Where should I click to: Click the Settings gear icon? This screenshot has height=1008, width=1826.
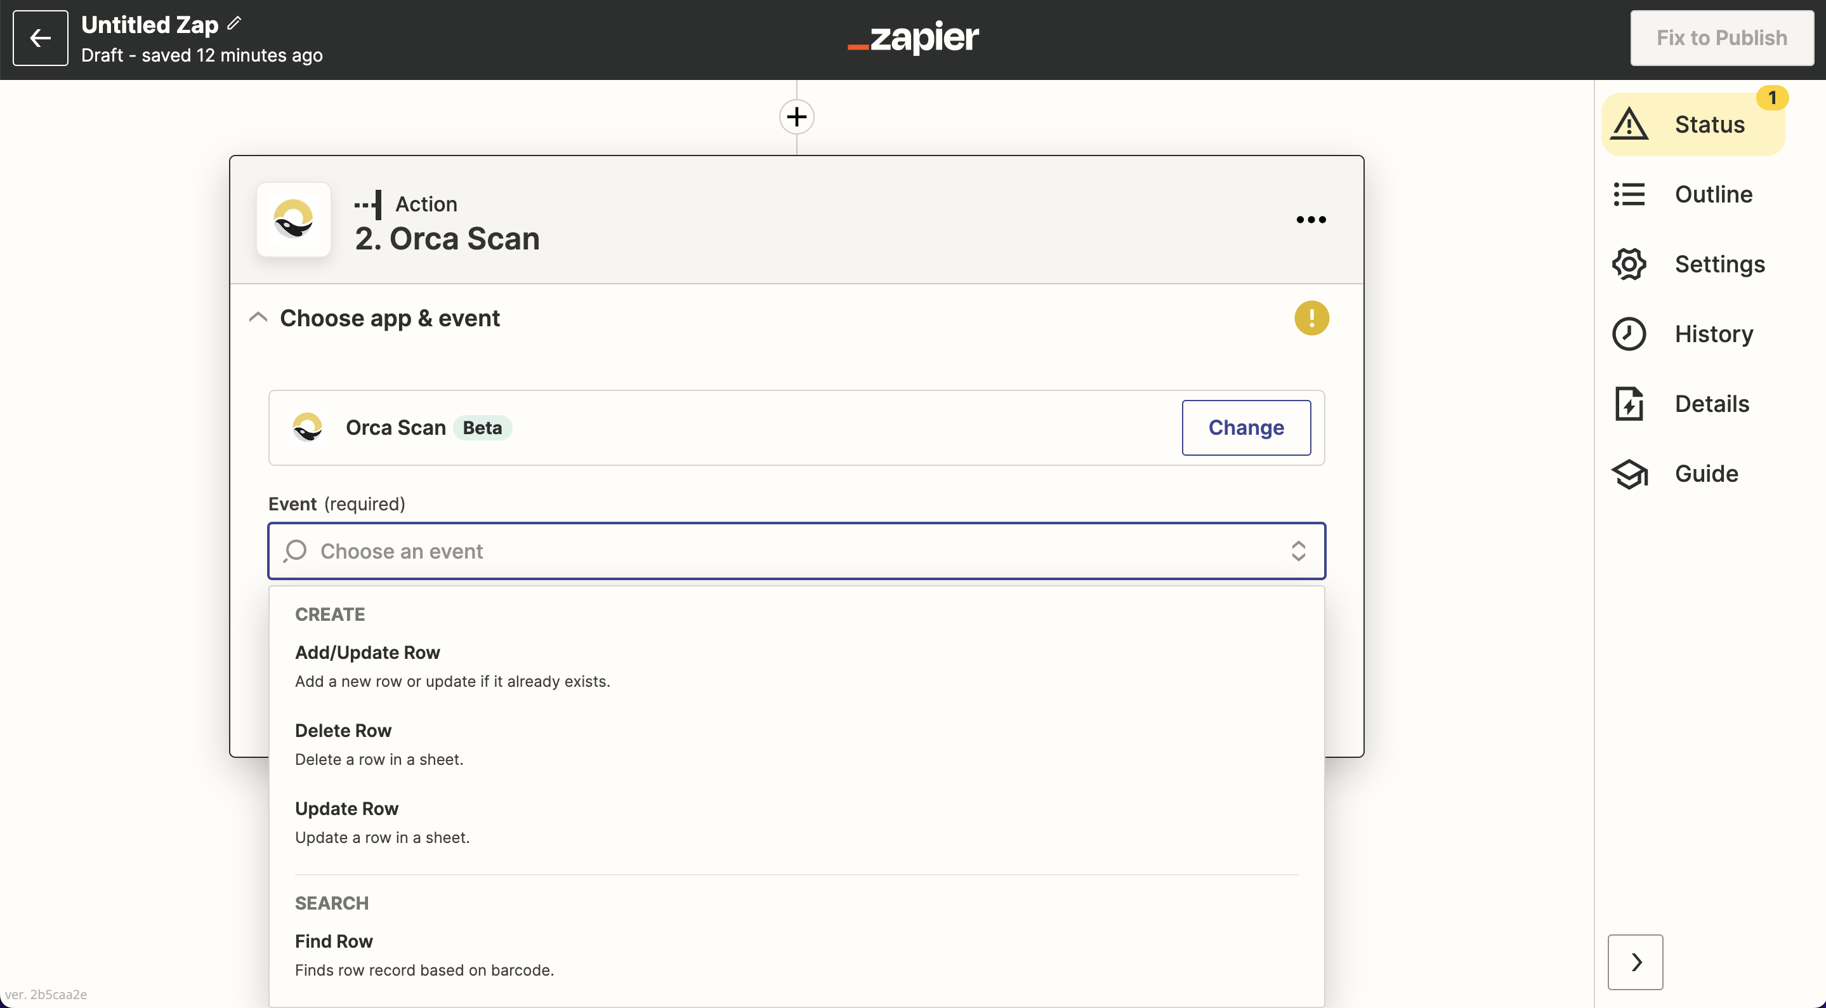point(1629,263)
